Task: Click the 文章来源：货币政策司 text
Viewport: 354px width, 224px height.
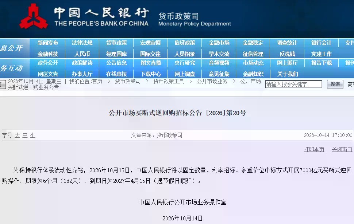Action: [x=157, y=135]
